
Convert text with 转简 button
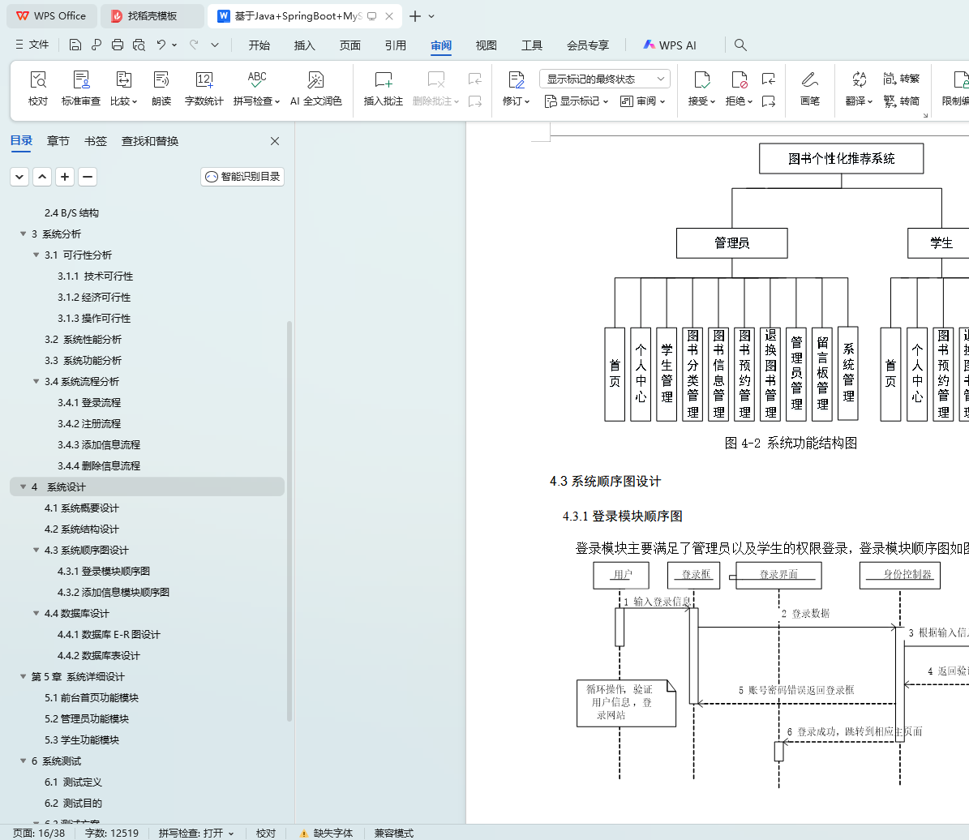(902, 101)
